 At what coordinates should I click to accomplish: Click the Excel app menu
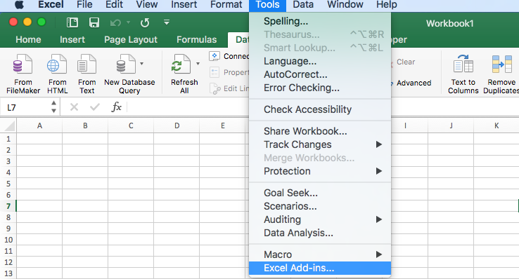coord(51,5)
